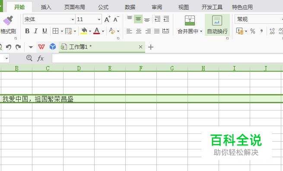Image resolution: width=283 pixels, height=171 pixels.
Task: Open the font name box showing 宋体
Action: coord(49,19)
